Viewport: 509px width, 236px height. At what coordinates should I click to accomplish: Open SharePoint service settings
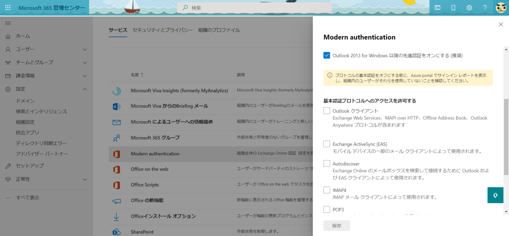pyautogui.click(x=142, y=232)
